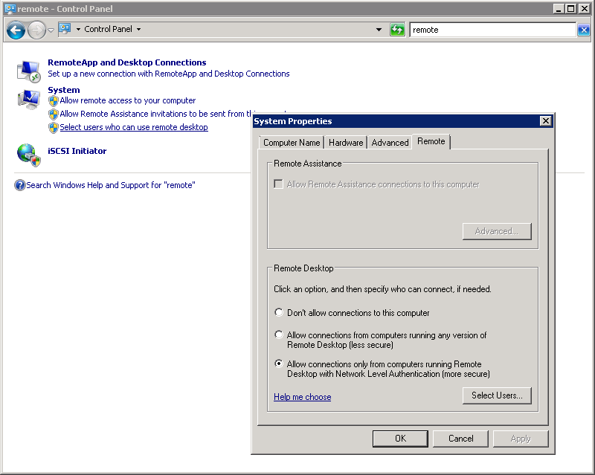
Task: Close the System Properties dialog
Action: pos(546,121)
